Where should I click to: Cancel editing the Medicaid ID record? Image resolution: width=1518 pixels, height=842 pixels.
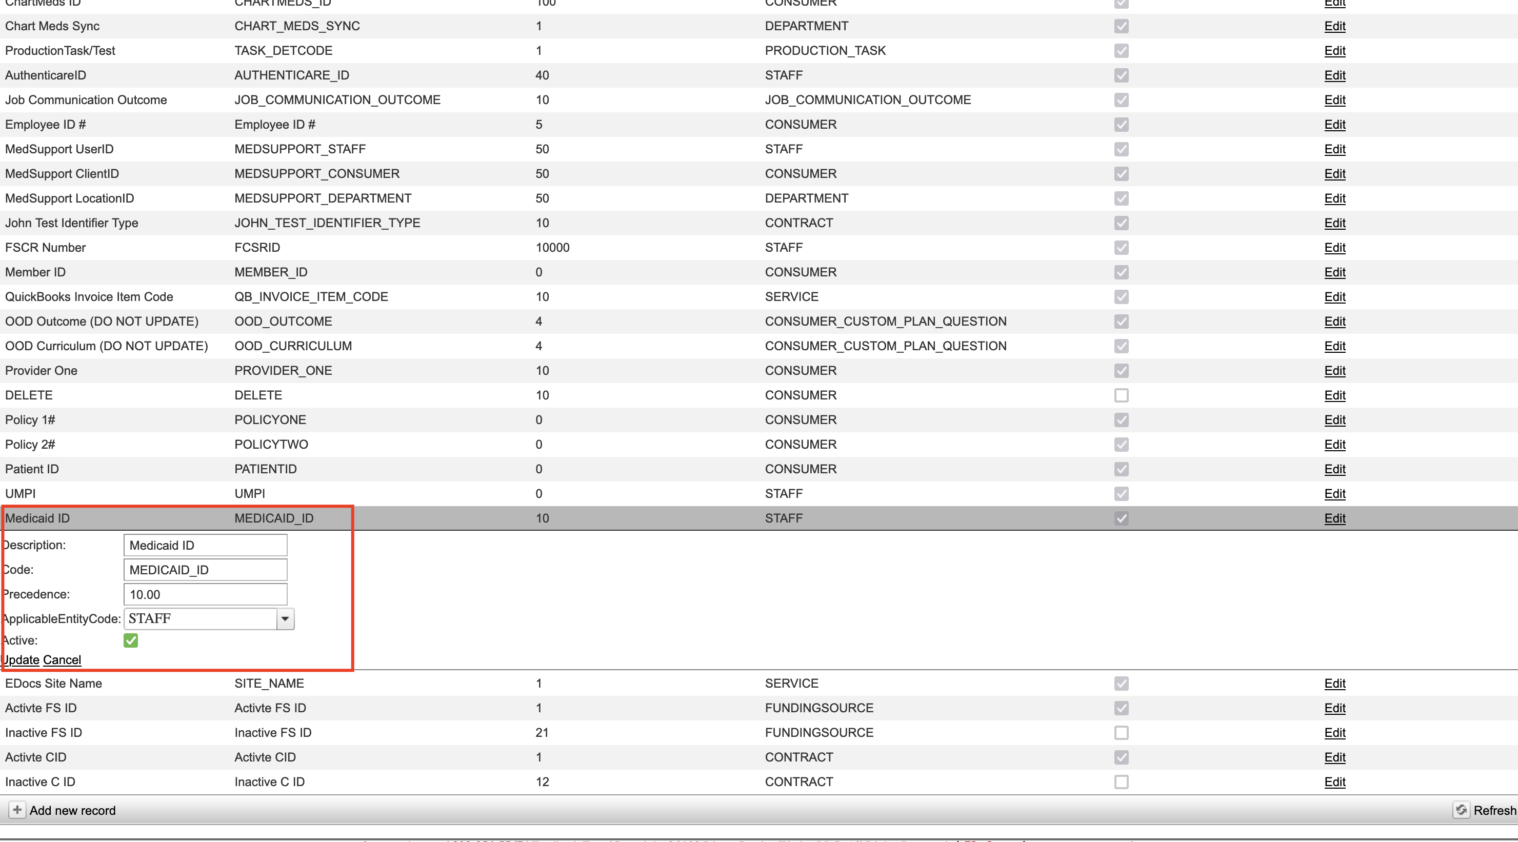[x=62, y=659]
